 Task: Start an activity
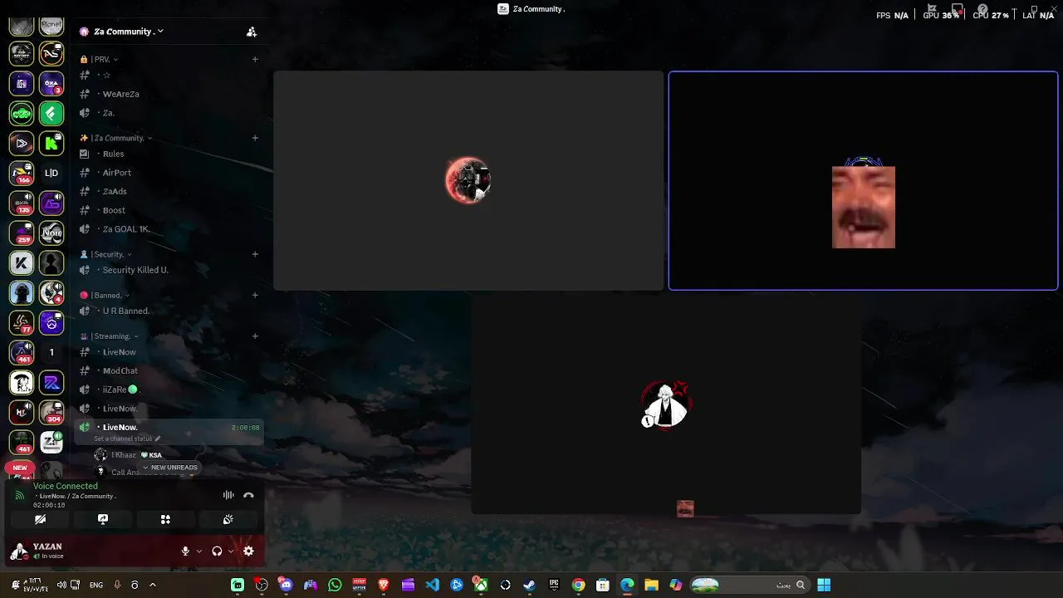165,519
